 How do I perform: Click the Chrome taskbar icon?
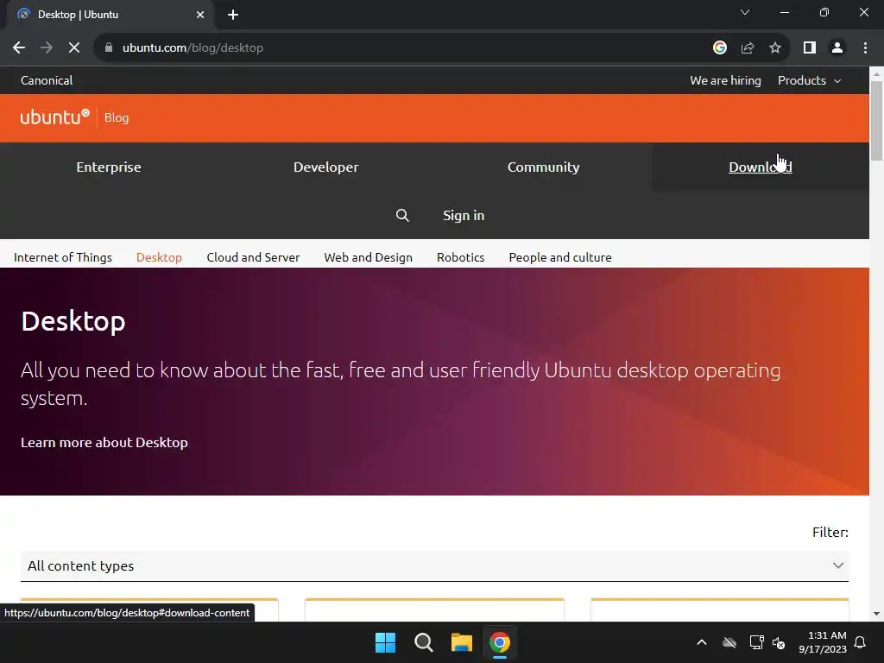pos(500,642)
